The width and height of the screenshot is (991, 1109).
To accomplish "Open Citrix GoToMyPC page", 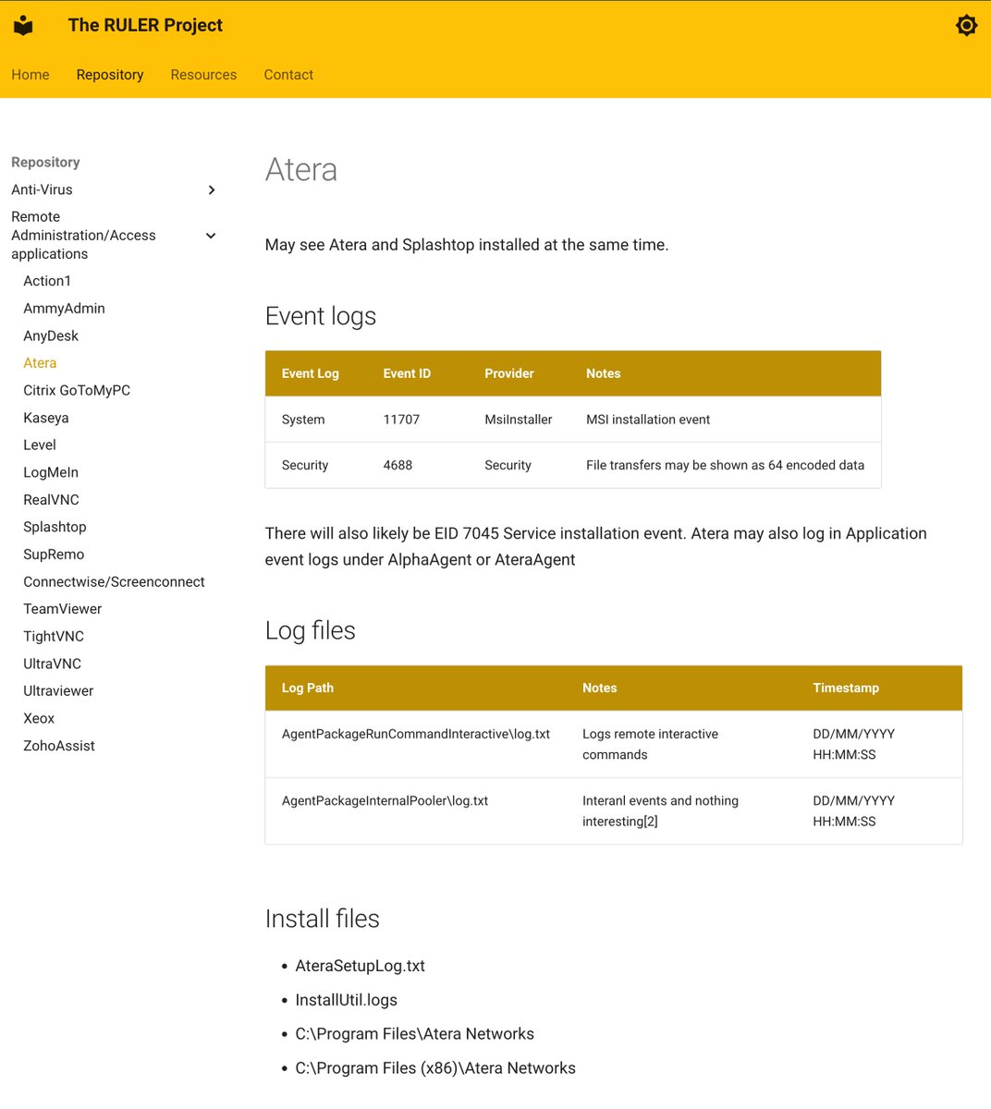I will (x=77, y=391).
